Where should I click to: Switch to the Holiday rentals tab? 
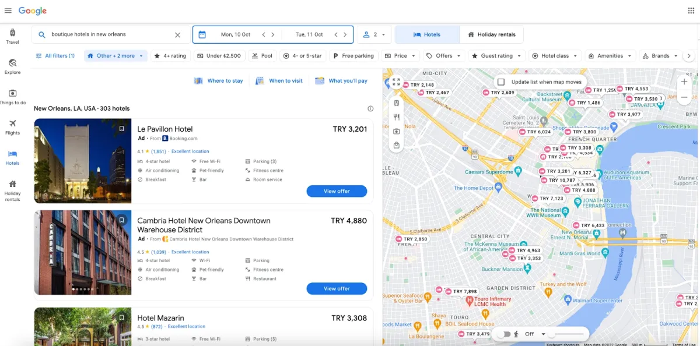tap(492, 35)
